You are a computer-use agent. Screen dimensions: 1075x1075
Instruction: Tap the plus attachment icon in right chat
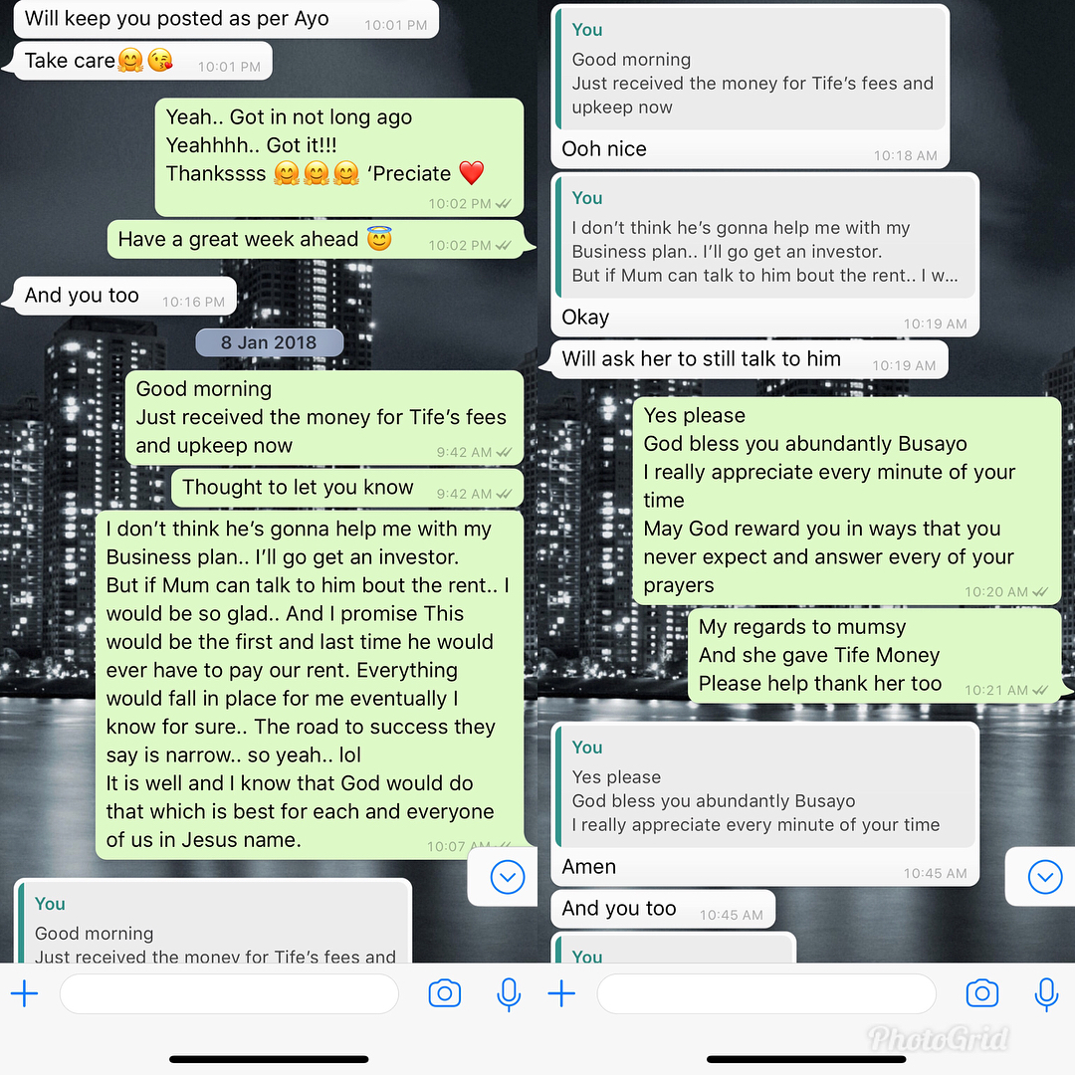(561, 993)
